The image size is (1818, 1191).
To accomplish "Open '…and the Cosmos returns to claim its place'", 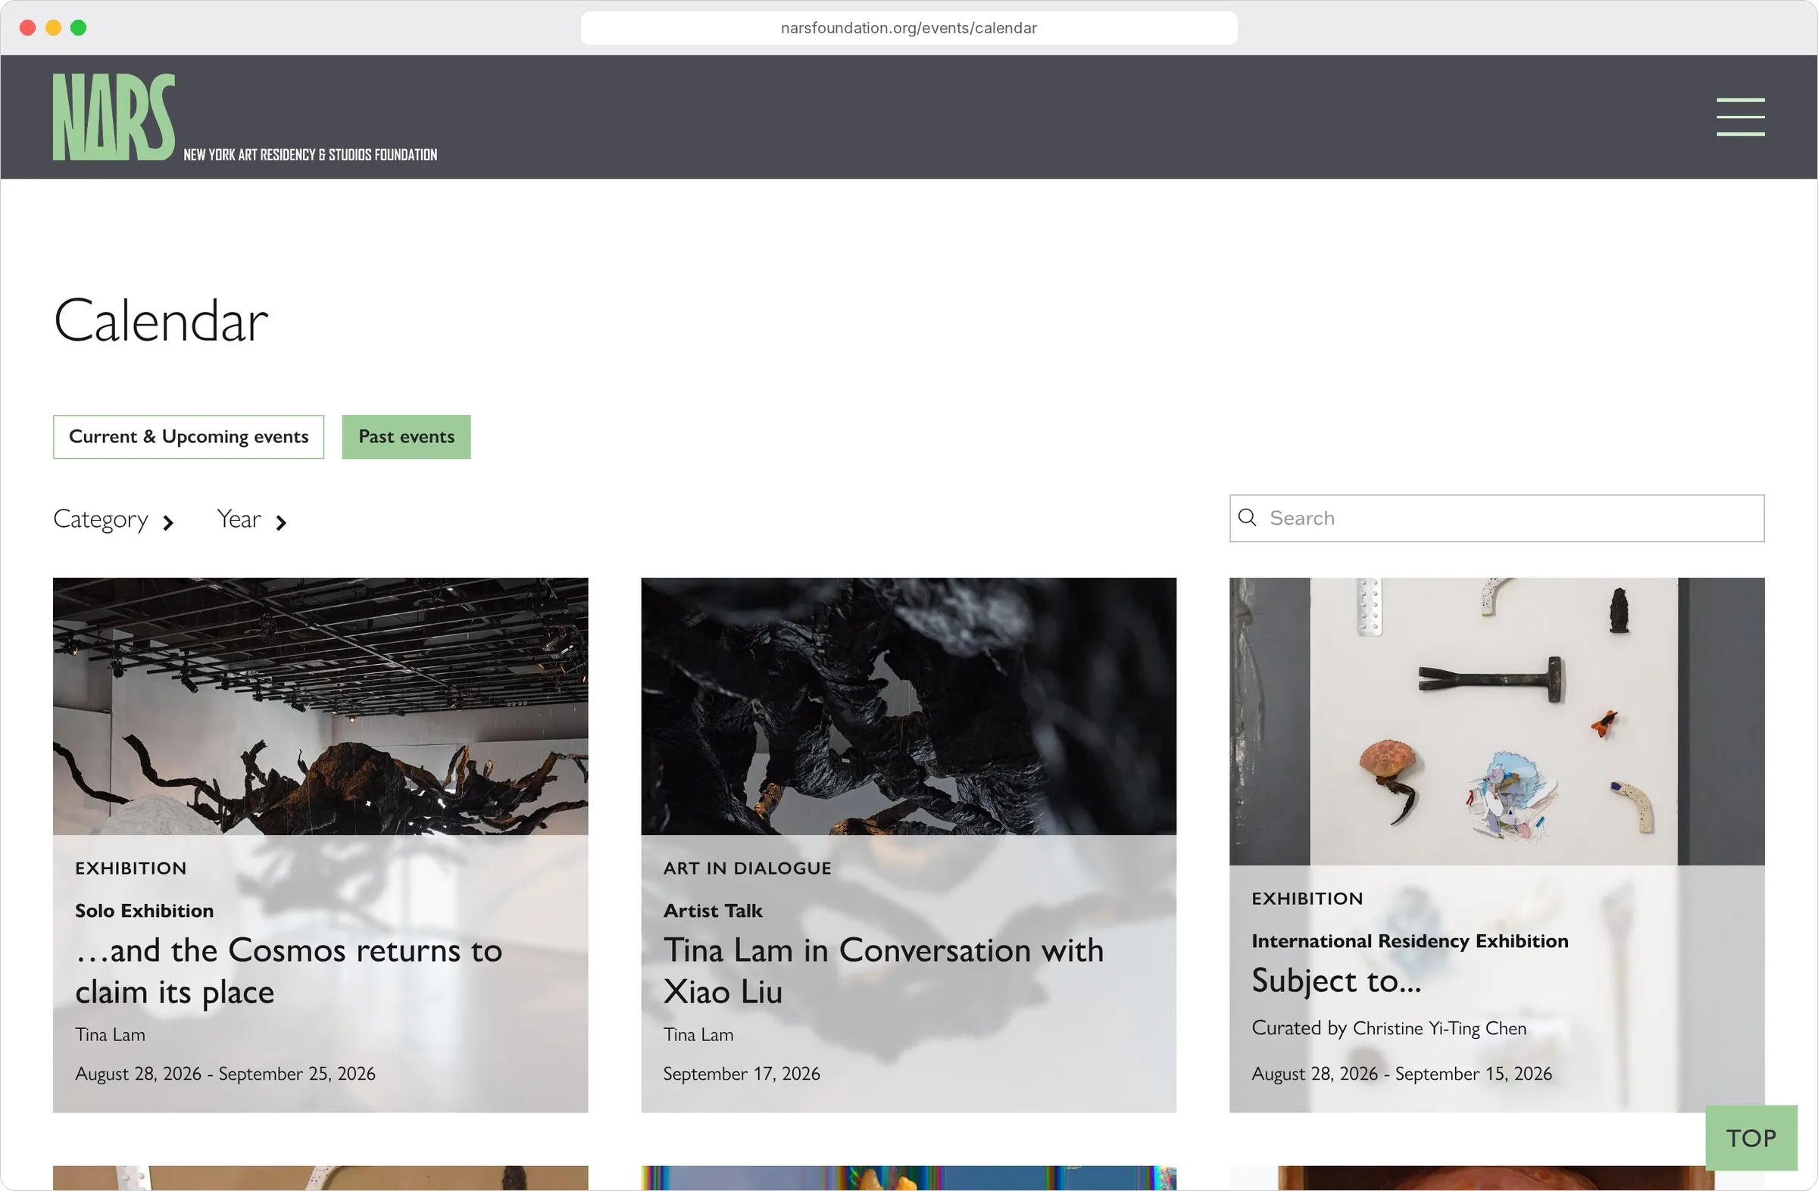I will pos(289,971).
